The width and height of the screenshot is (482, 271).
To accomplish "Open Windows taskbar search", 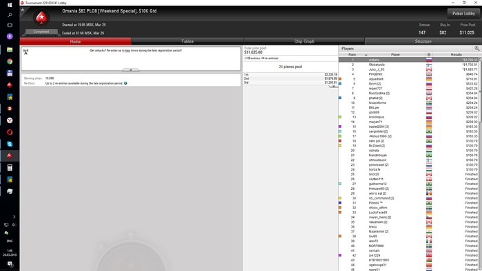I will pyautogui.click(x=10, y=14).
